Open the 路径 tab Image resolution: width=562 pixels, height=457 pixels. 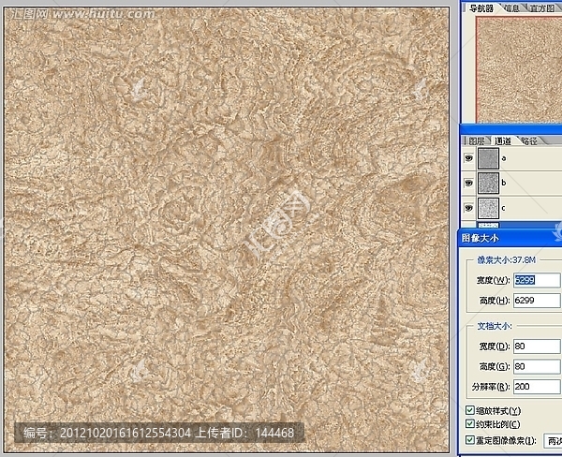529,141
